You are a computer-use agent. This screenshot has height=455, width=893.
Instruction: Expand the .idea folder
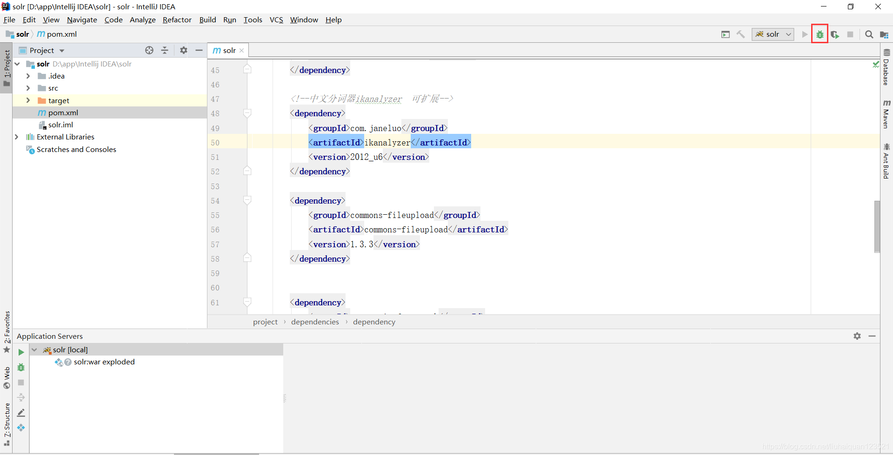click(x=28, y=76)
